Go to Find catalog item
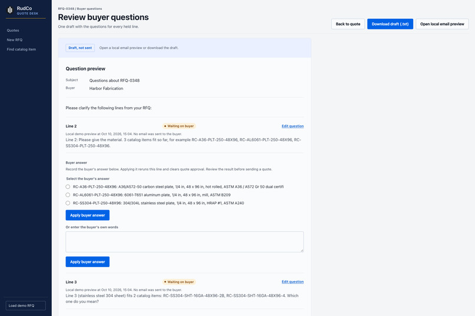This screenshot has height=316, width=475. click(x=21, y=49)
